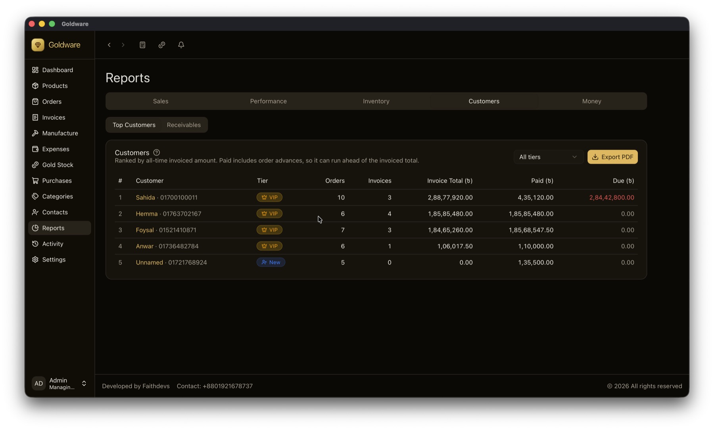Click the help icon next to Customers
Viewport: 714px width, 430px height.
pos(157,153)
